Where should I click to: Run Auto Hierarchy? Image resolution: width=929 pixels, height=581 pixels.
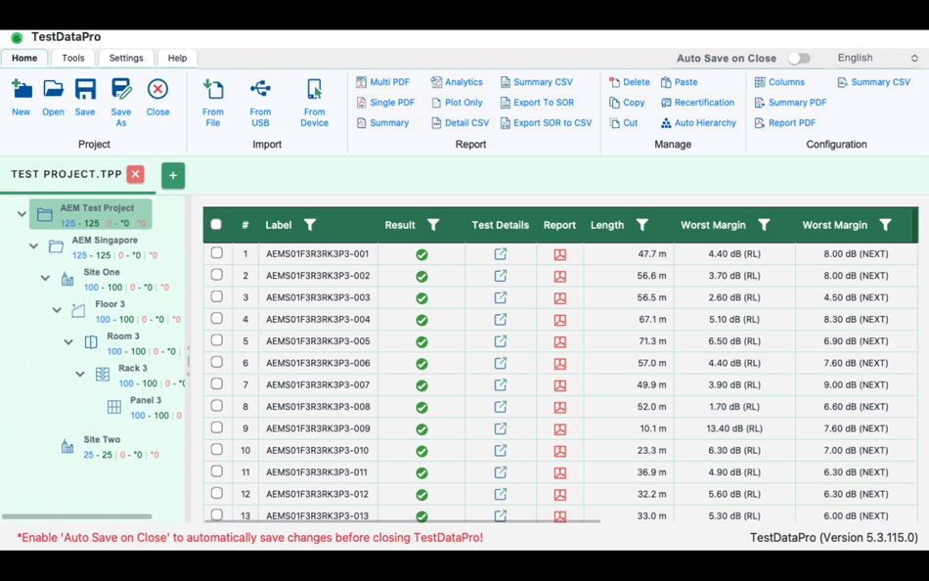[x=698, y=122]
